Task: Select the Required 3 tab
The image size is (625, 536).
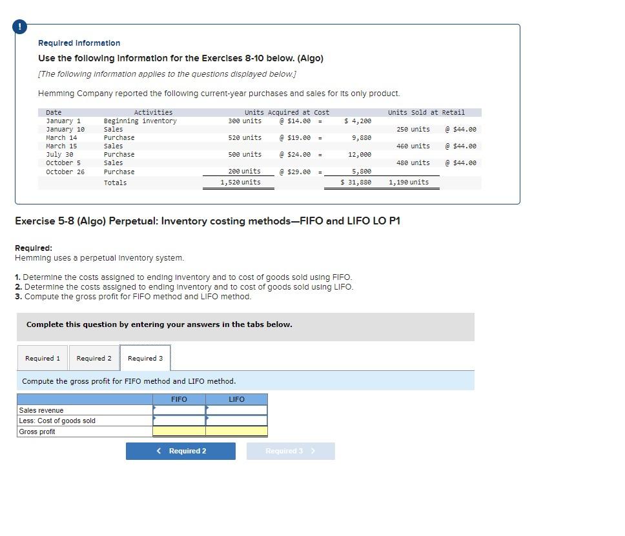Action: pos(145,358)
